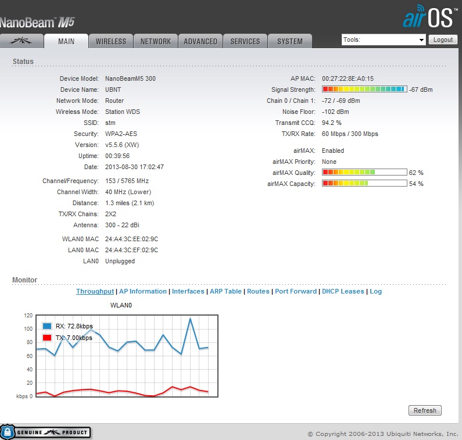Click the rate 60 Mbps / 300 Mbps
This screenshot has height=440, width=462.
350,134
